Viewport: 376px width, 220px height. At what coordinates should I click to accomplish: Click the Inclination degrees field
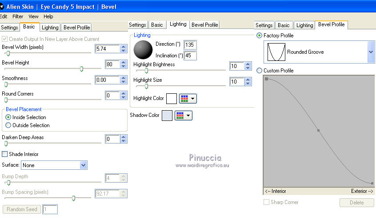(190, 56)
